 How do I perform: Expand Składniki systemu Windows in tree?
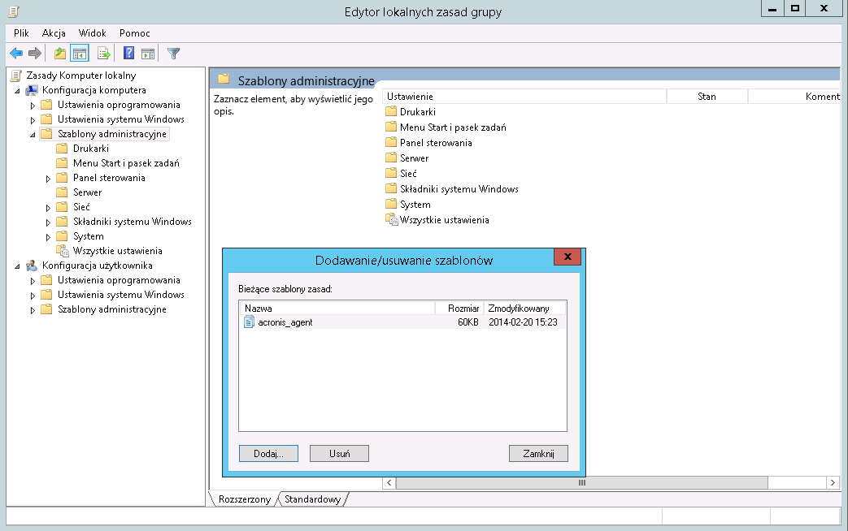tap(48, 222)
